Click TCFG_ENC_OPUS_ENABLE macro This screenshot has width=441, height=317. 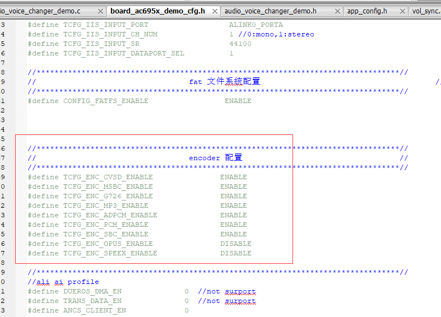tap(108, 244)
